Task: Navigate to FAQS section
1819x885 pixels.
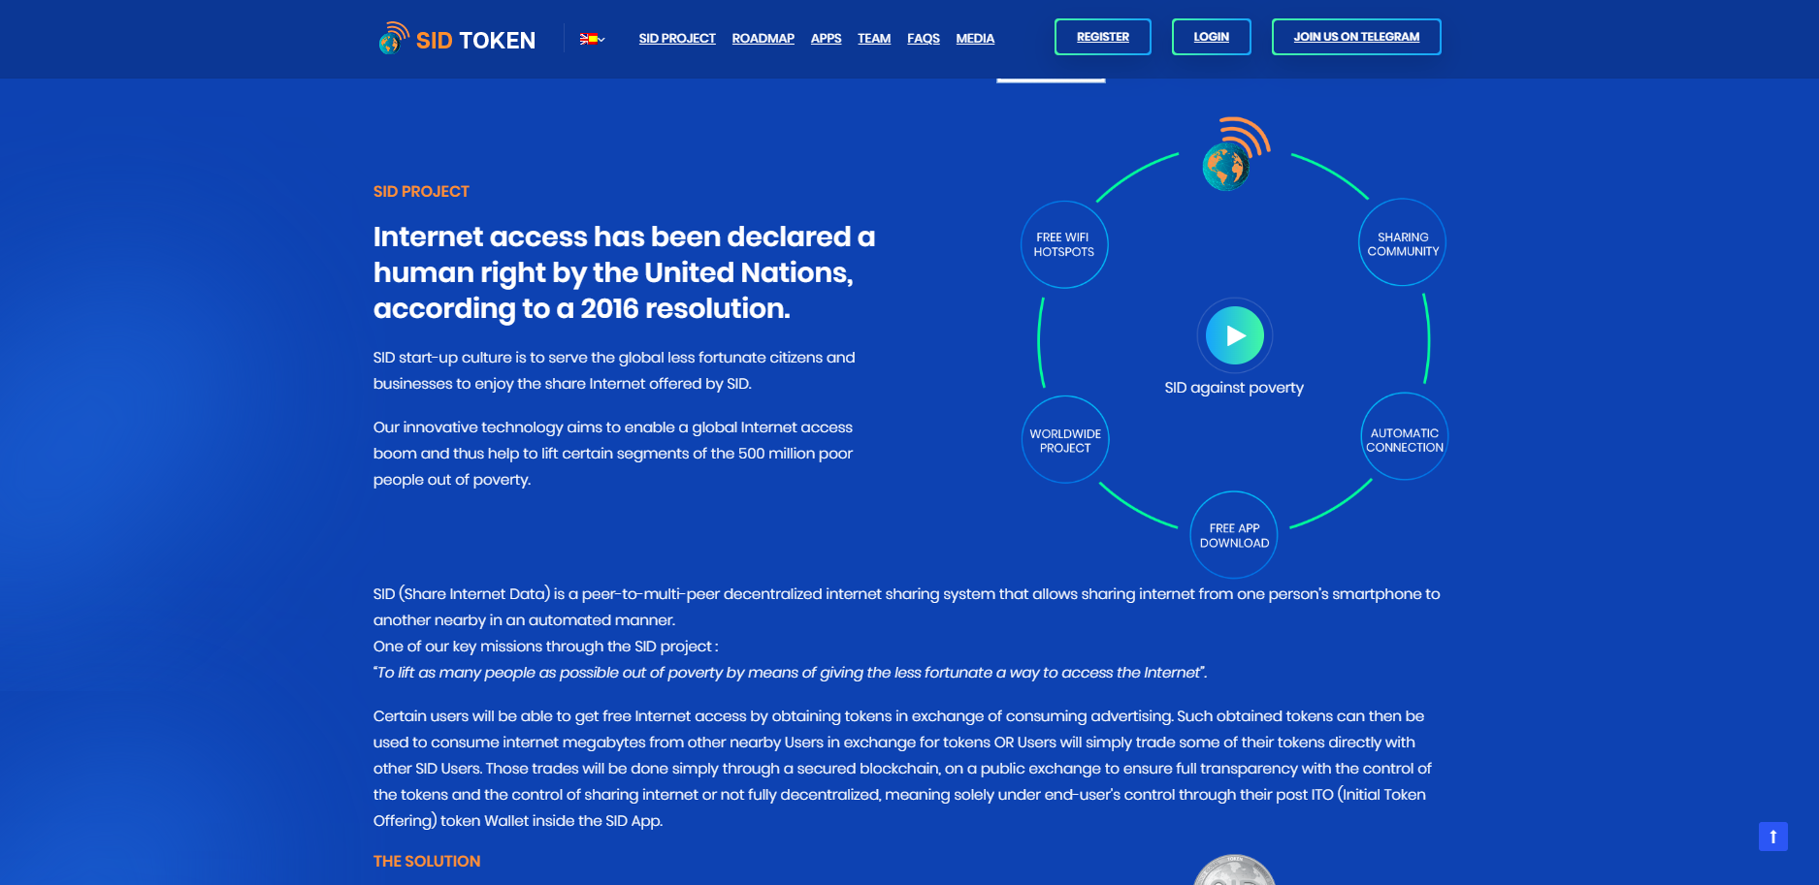Action: pos(924,39)
